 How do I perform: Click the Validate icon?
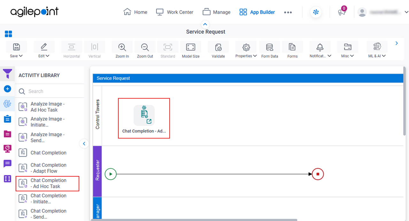tap(218, 47)
